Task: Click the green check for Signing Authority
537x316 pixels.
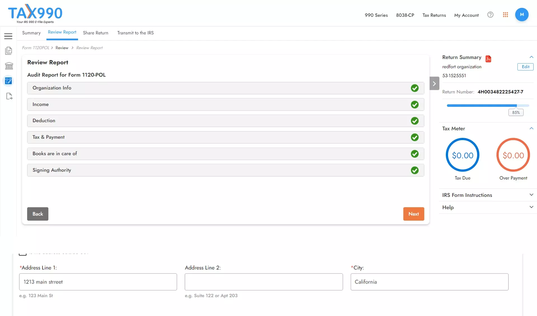Action: coord(415,170)
